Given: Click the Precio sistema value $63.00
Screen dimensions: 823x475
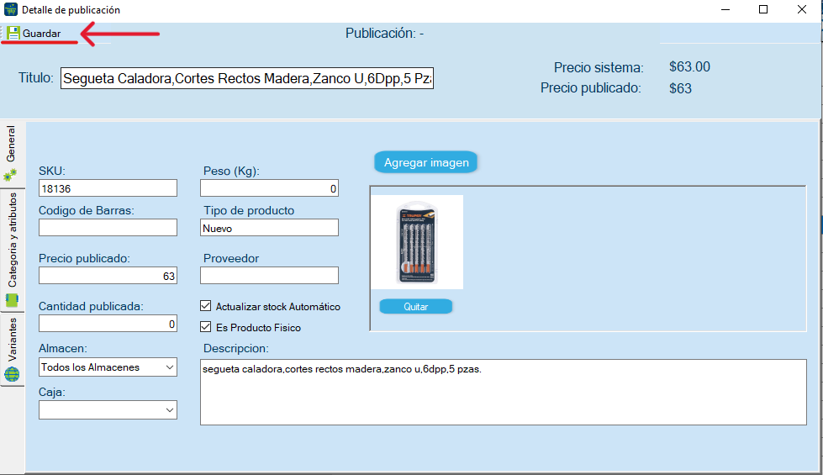Looking at the screenshot, I should [689, 67].
